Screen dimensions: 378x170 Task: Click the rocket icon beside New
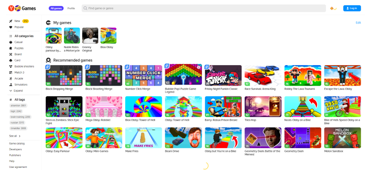pos(11,21)
